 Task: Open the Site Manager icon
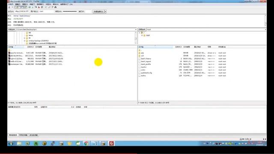point(9,7)
